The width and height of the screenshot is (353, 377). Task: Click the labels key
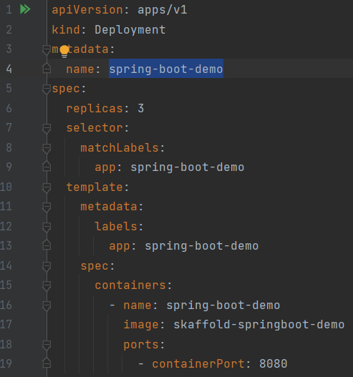coord(116,226)
